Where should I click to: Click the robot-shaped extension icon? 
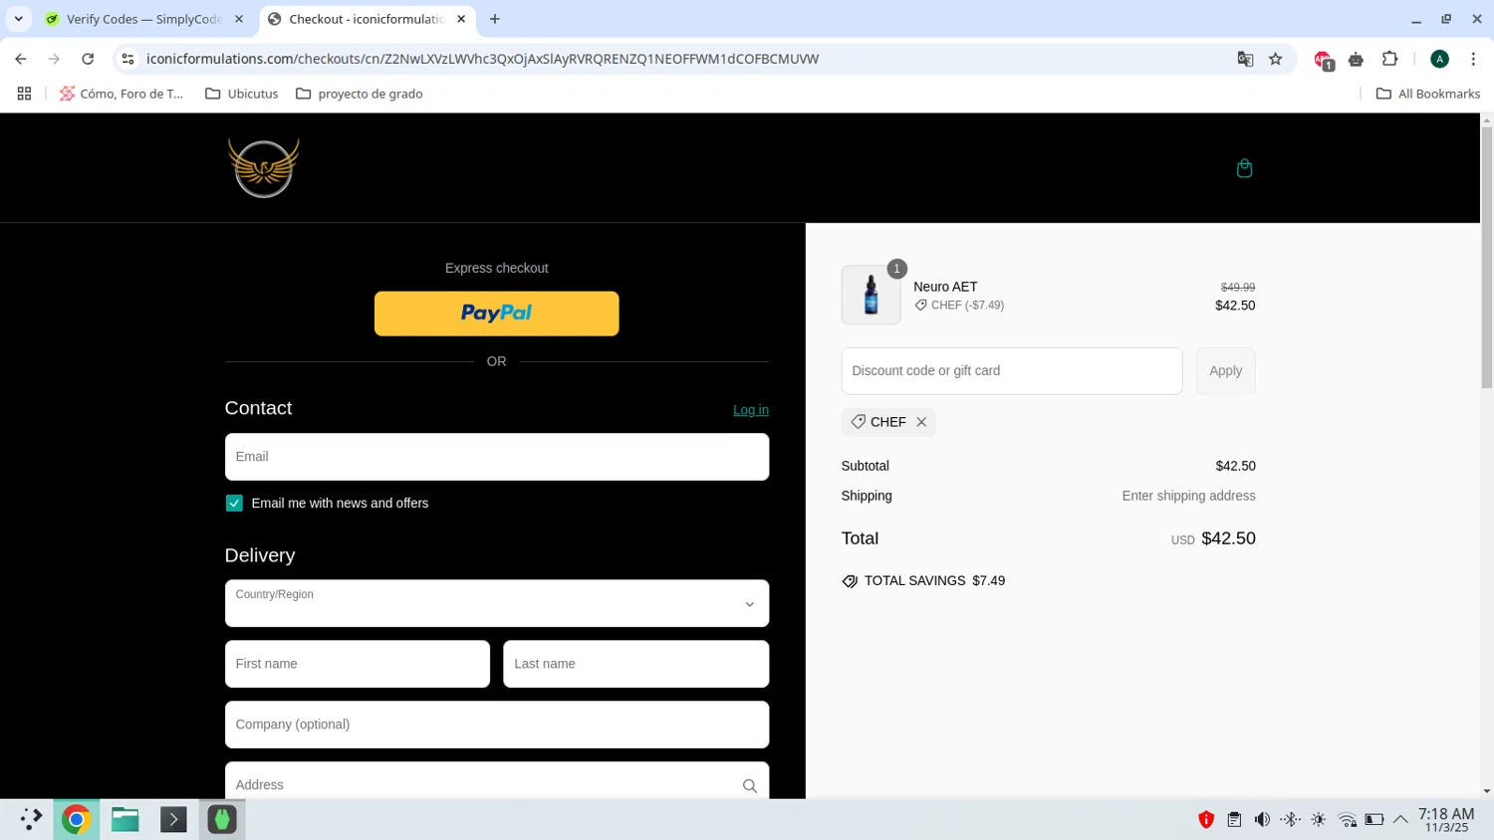point(1356,60)
